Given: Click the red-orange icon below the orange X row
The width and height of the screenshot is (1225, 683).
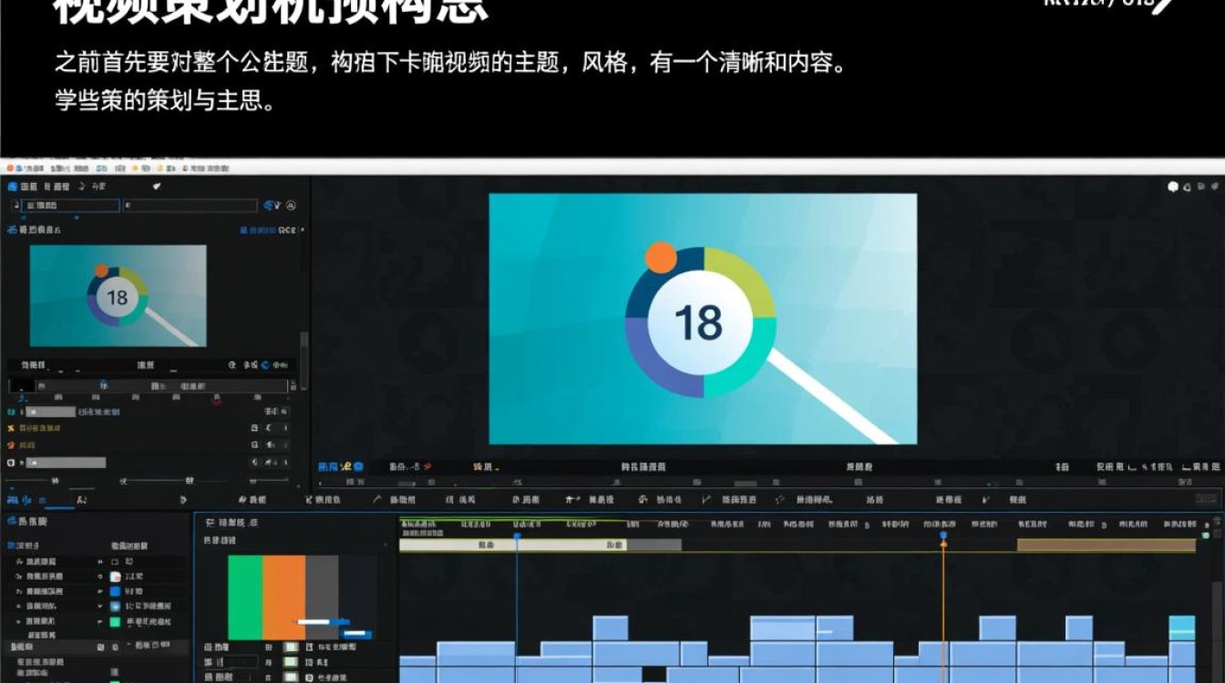Looking at the screenshot, I should click(x=11, y=445).
